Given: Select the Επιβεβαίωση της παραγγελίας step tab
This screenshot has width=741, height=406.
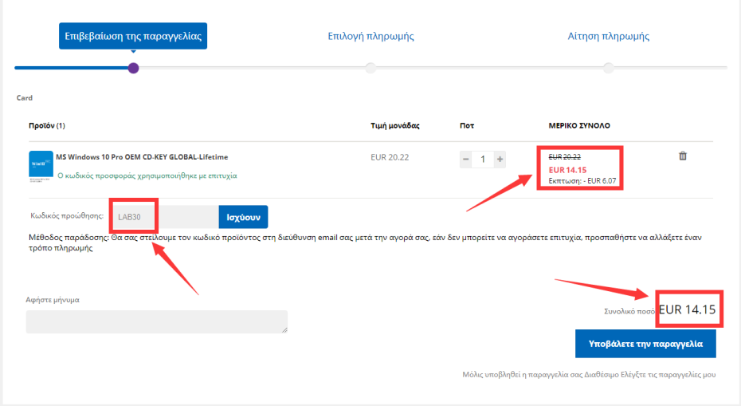Looking at the screenshot, I should point(133,36).
